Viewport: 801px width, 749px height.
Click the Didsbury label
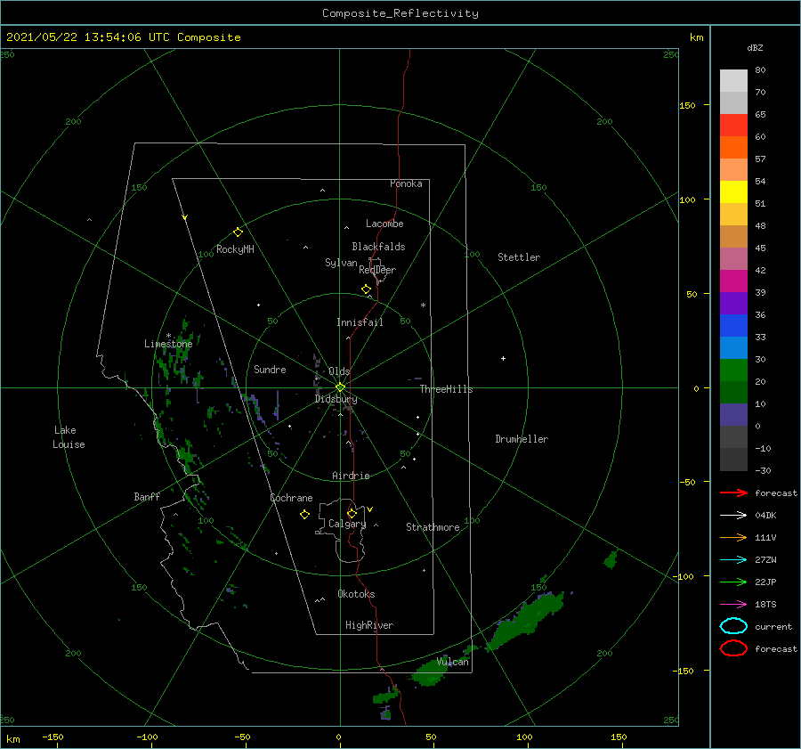pyautogui.click(x=336, y=399)
